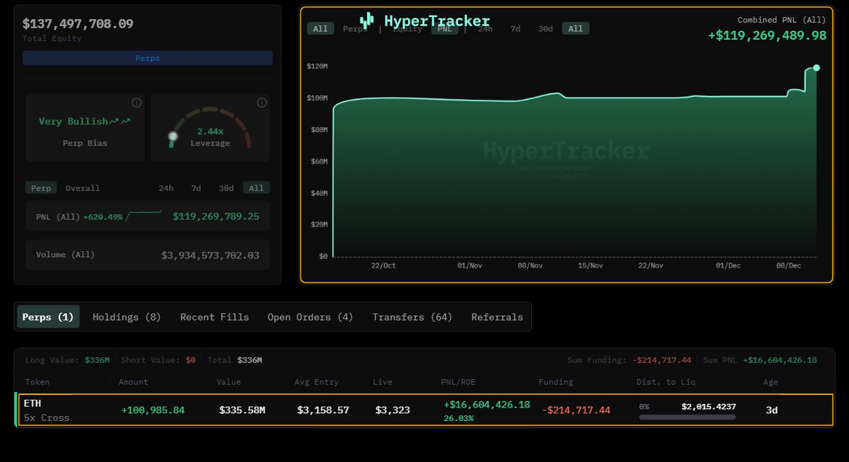Select 24h range in left stats panel
849x462 pixels.
[166, 188]
